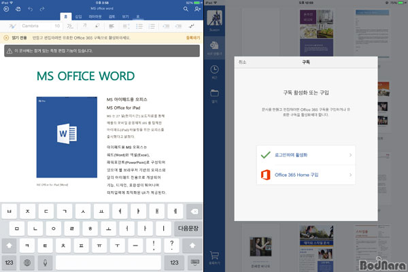Open the Cambria font name box

point(36,26)
